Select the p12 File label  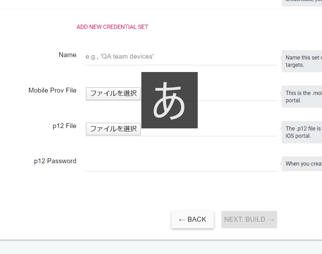tap(64, 126)
